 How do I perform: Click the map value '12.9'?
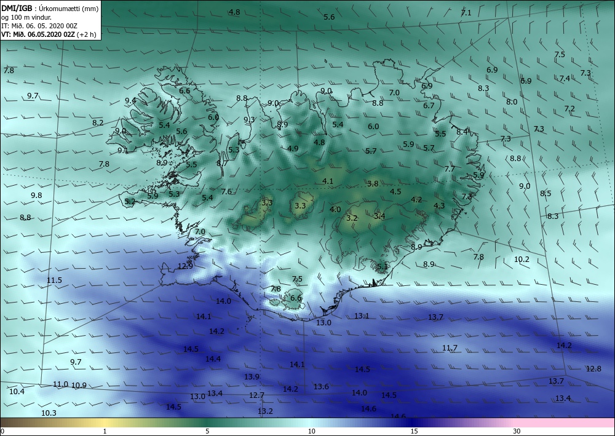coord(185,266)
